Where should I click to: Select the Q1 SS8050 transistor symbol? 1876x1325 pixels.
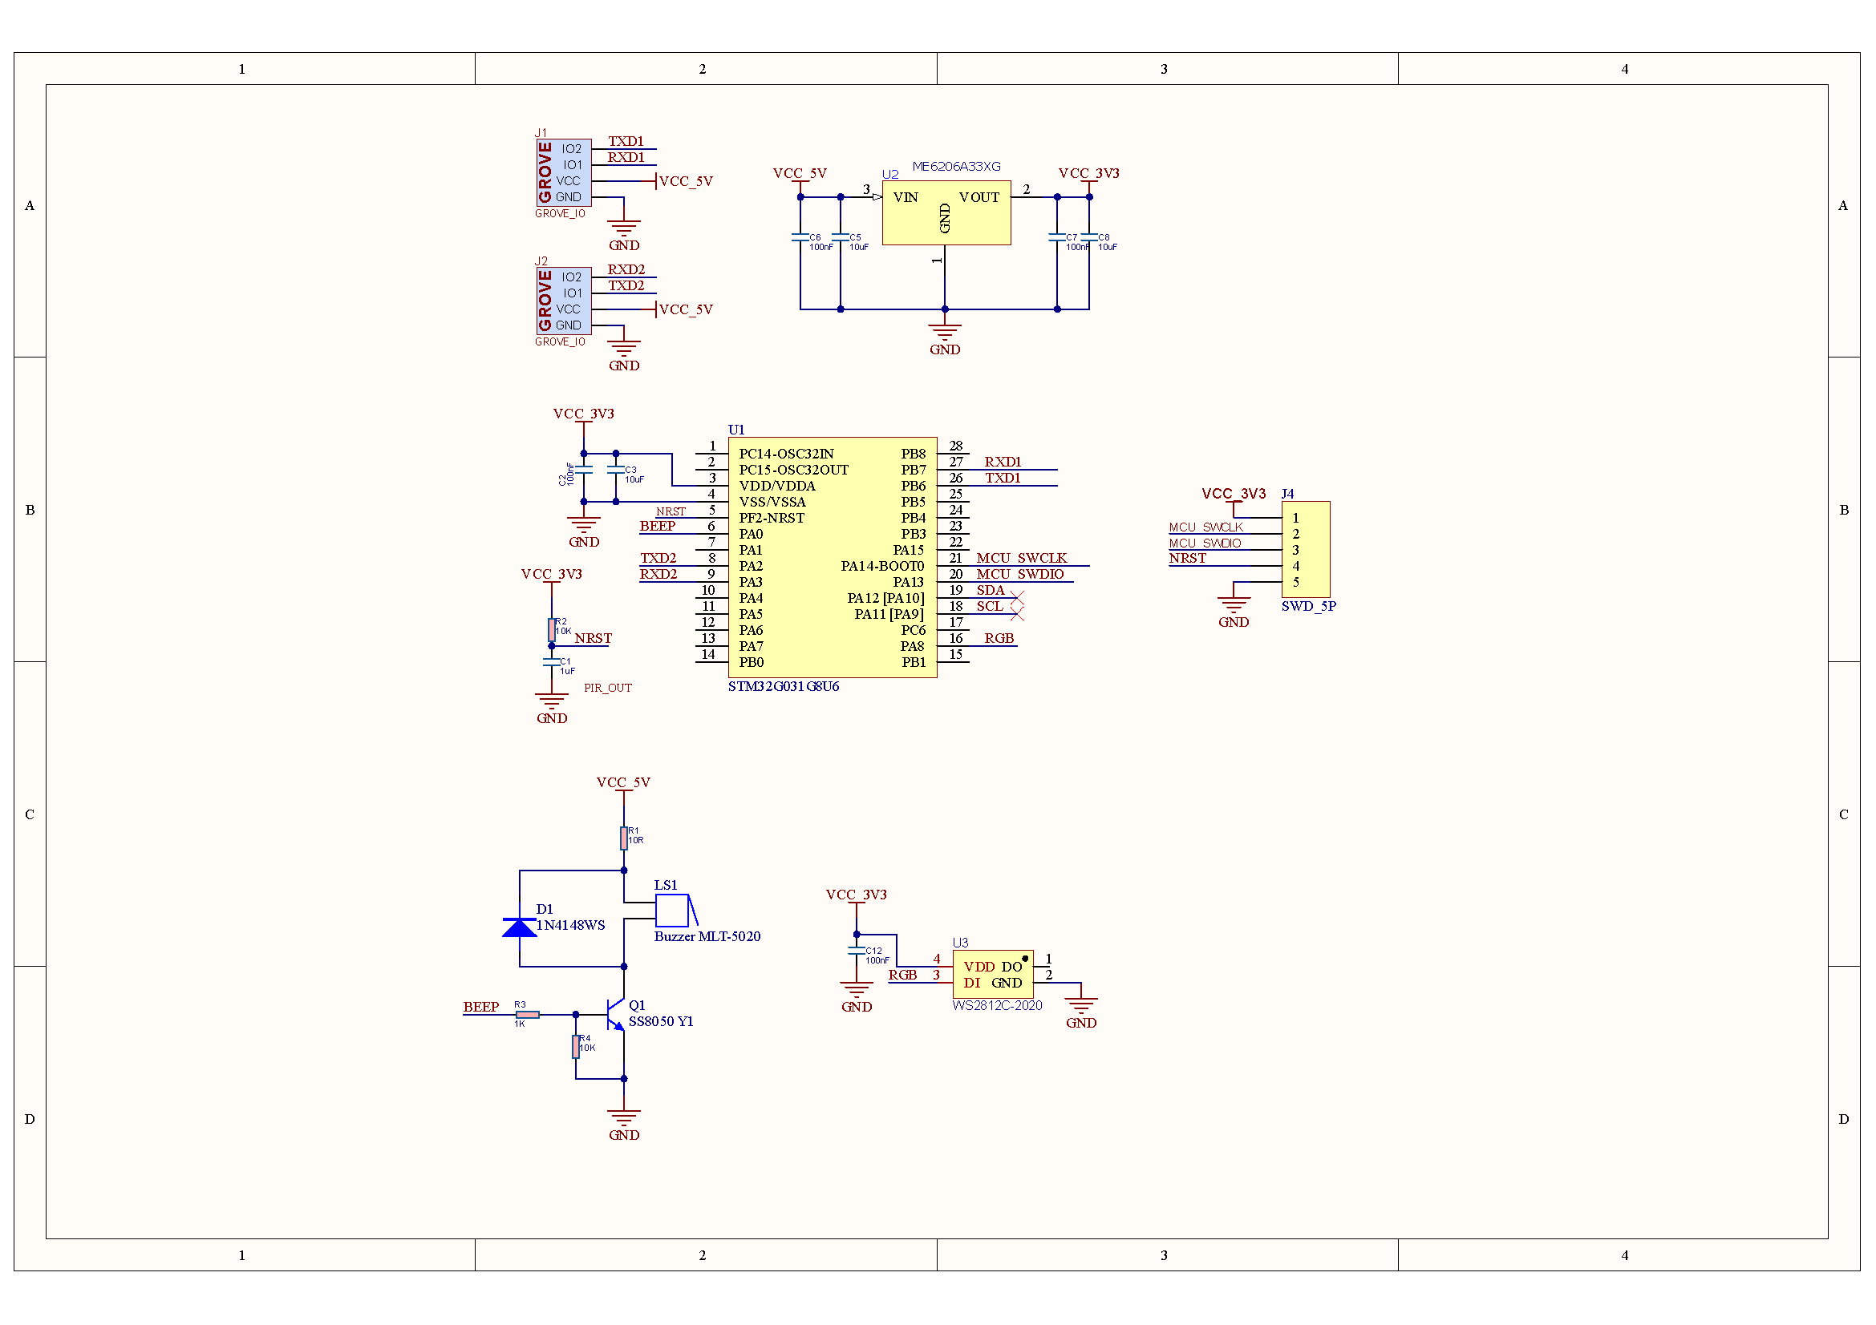[617, 1014]
